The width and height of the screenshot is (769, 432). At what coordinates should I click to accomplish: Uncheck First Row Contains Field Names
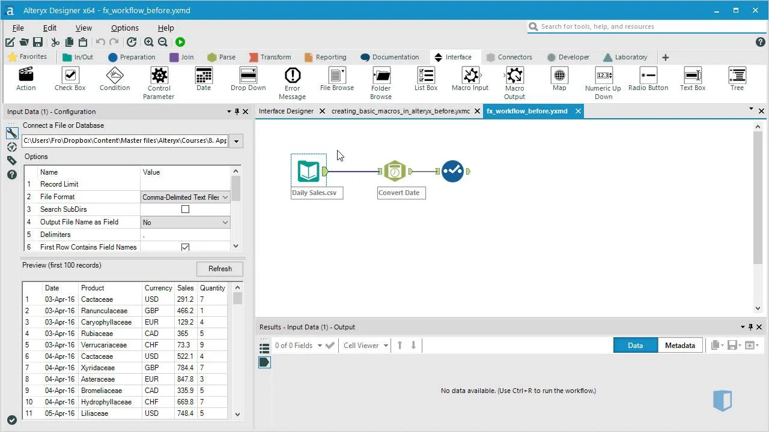coord(185,247)
